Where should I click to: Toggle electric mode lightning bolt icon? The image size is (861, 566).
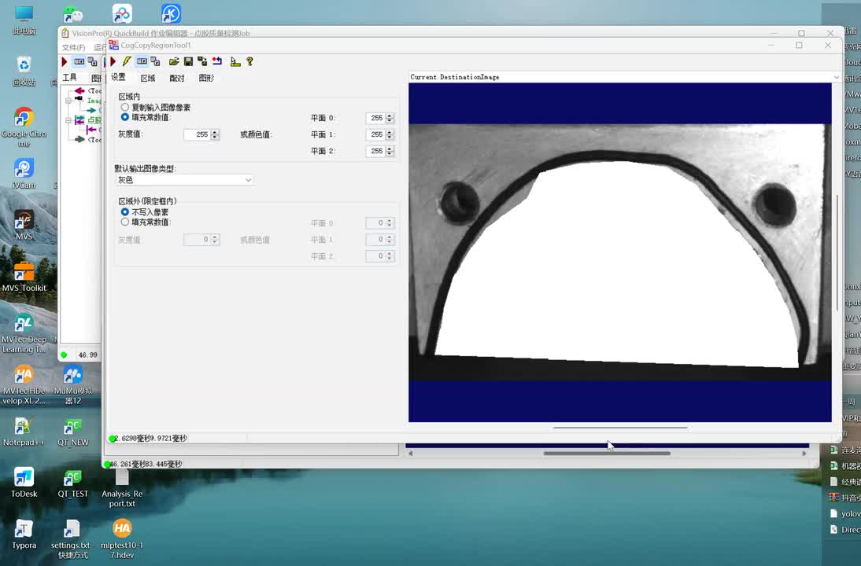pos(127,61)
